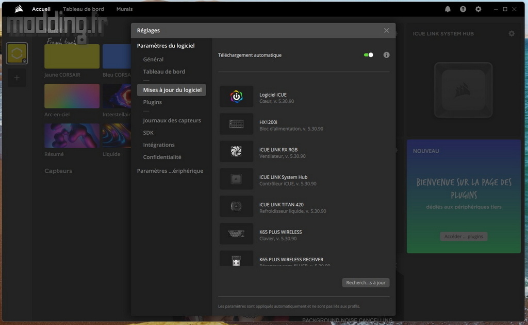The height and width of the screenshot is (325, 528).
Task: Open the settings gear in top bar
Action: [x=478, y=9]
